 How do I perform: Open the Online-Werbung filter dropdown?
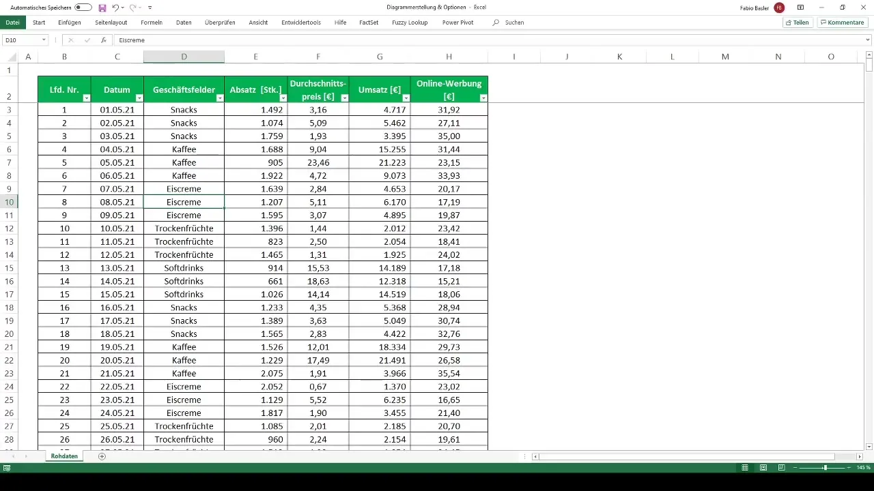point(483,98)
